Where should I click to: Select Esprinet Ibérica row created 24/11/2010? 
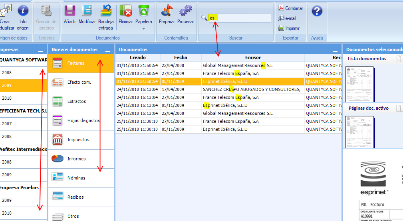[x=228, y=105]
